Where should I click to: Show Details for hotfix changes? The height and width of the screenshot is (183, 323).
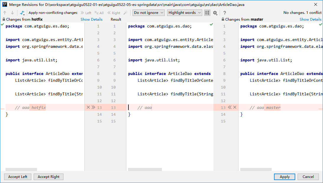[92, 19]
